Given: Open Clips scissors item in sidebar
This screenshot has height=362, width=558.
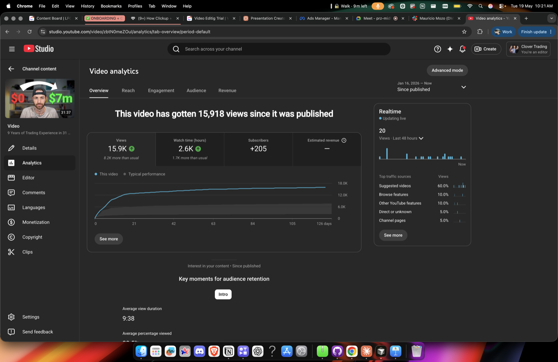Looking at the screenshot, I should tap(39, 252).
